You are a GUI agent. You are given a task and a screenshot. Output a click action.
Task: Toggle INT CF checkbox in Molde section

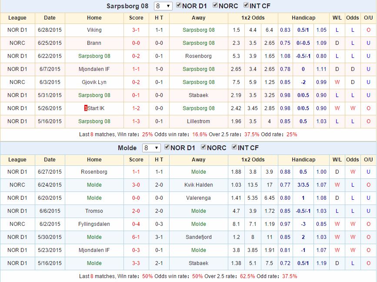point(234,147)
